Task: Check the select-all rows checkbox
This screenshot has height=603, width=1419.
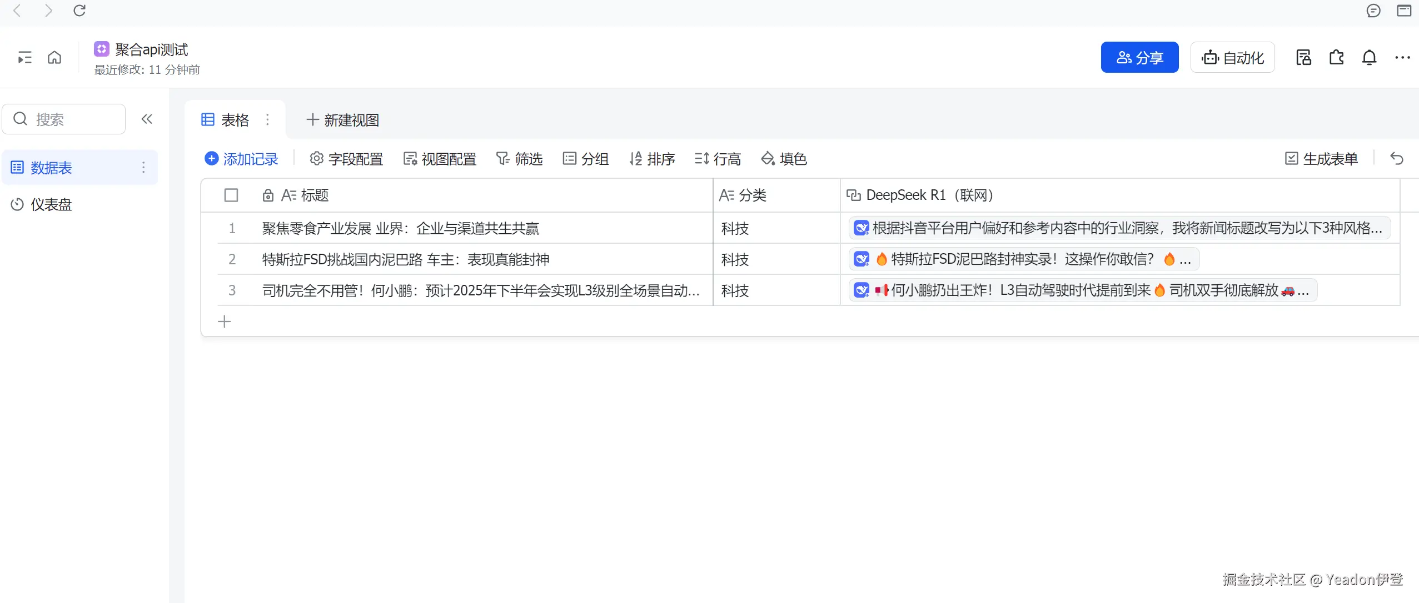Action: coord(231,195)
